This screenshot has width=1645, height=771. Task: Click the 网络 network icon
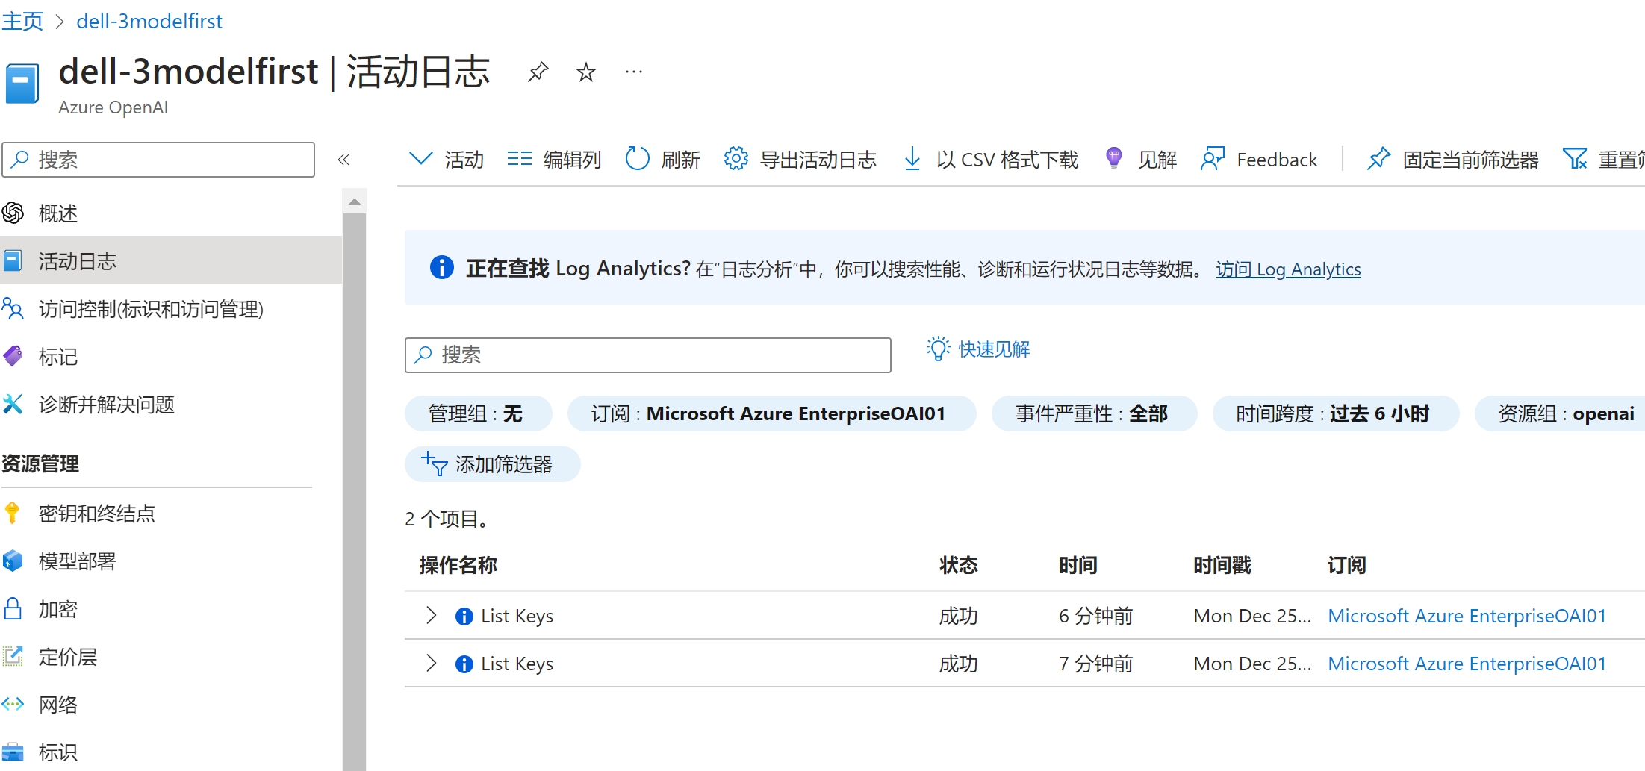[x=13, y=704]
